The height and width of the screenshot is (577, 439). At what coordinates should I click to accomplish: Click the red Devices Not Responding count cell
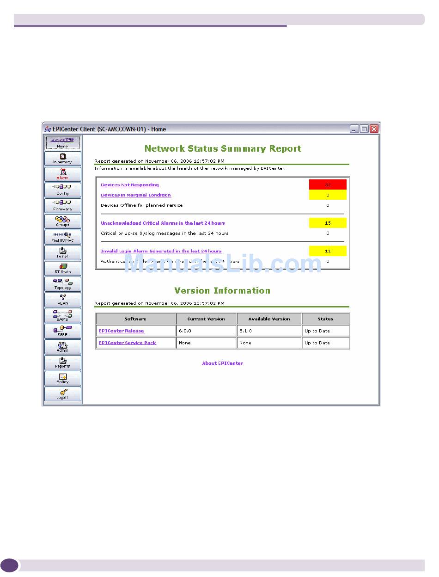328,185
